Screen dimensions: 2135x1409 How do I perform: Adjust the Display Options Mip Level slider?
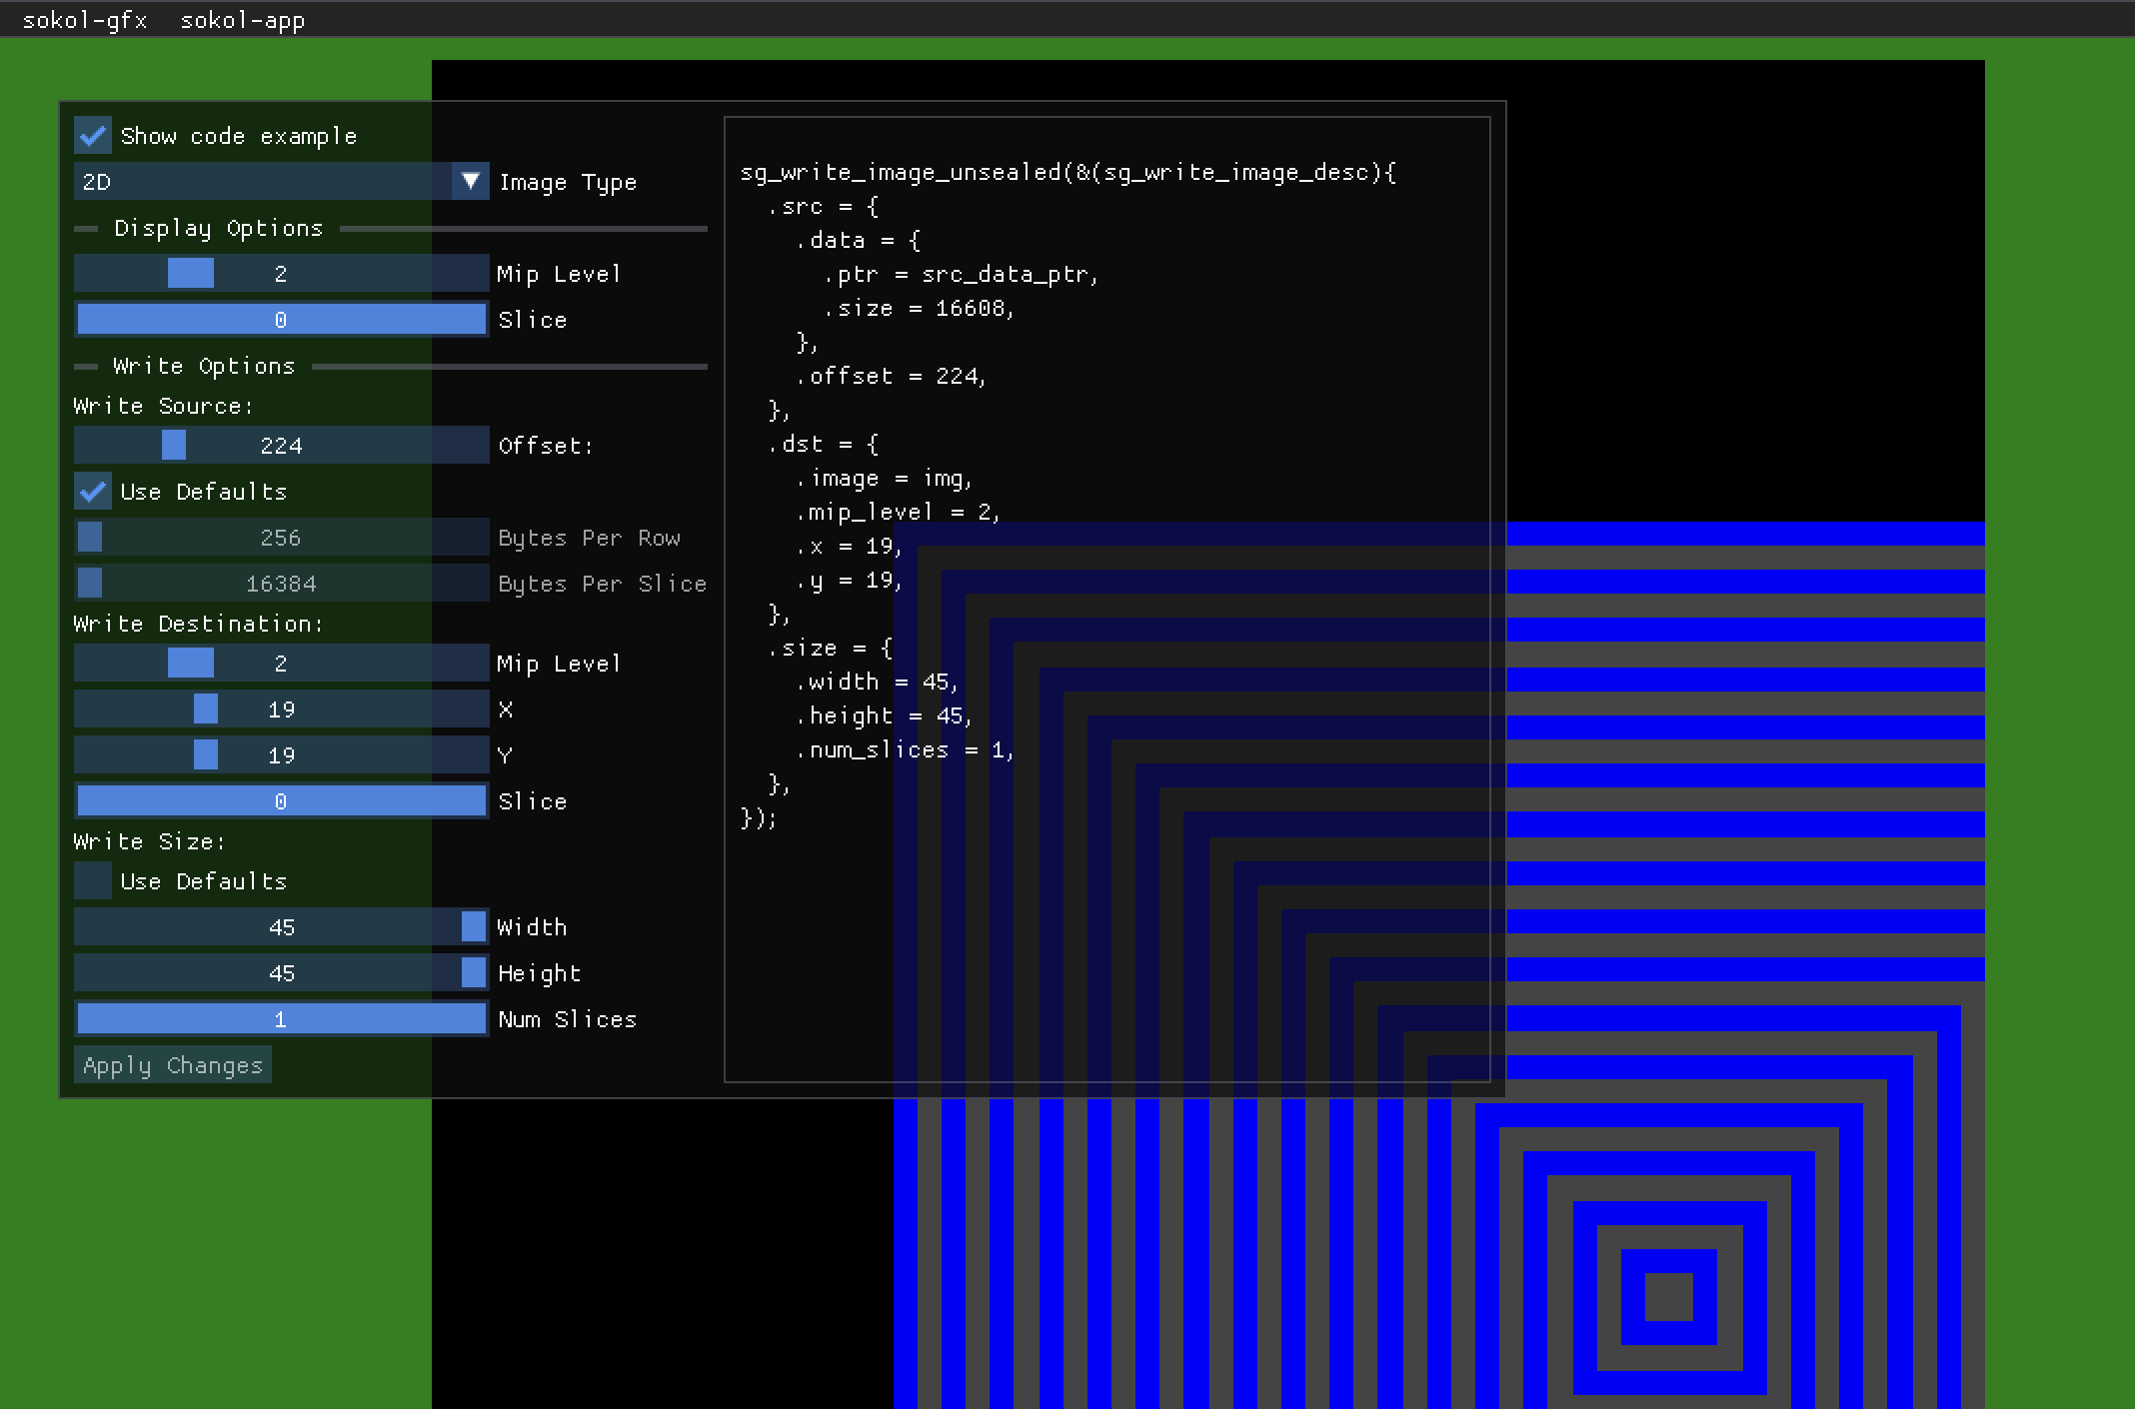[281, 273]
